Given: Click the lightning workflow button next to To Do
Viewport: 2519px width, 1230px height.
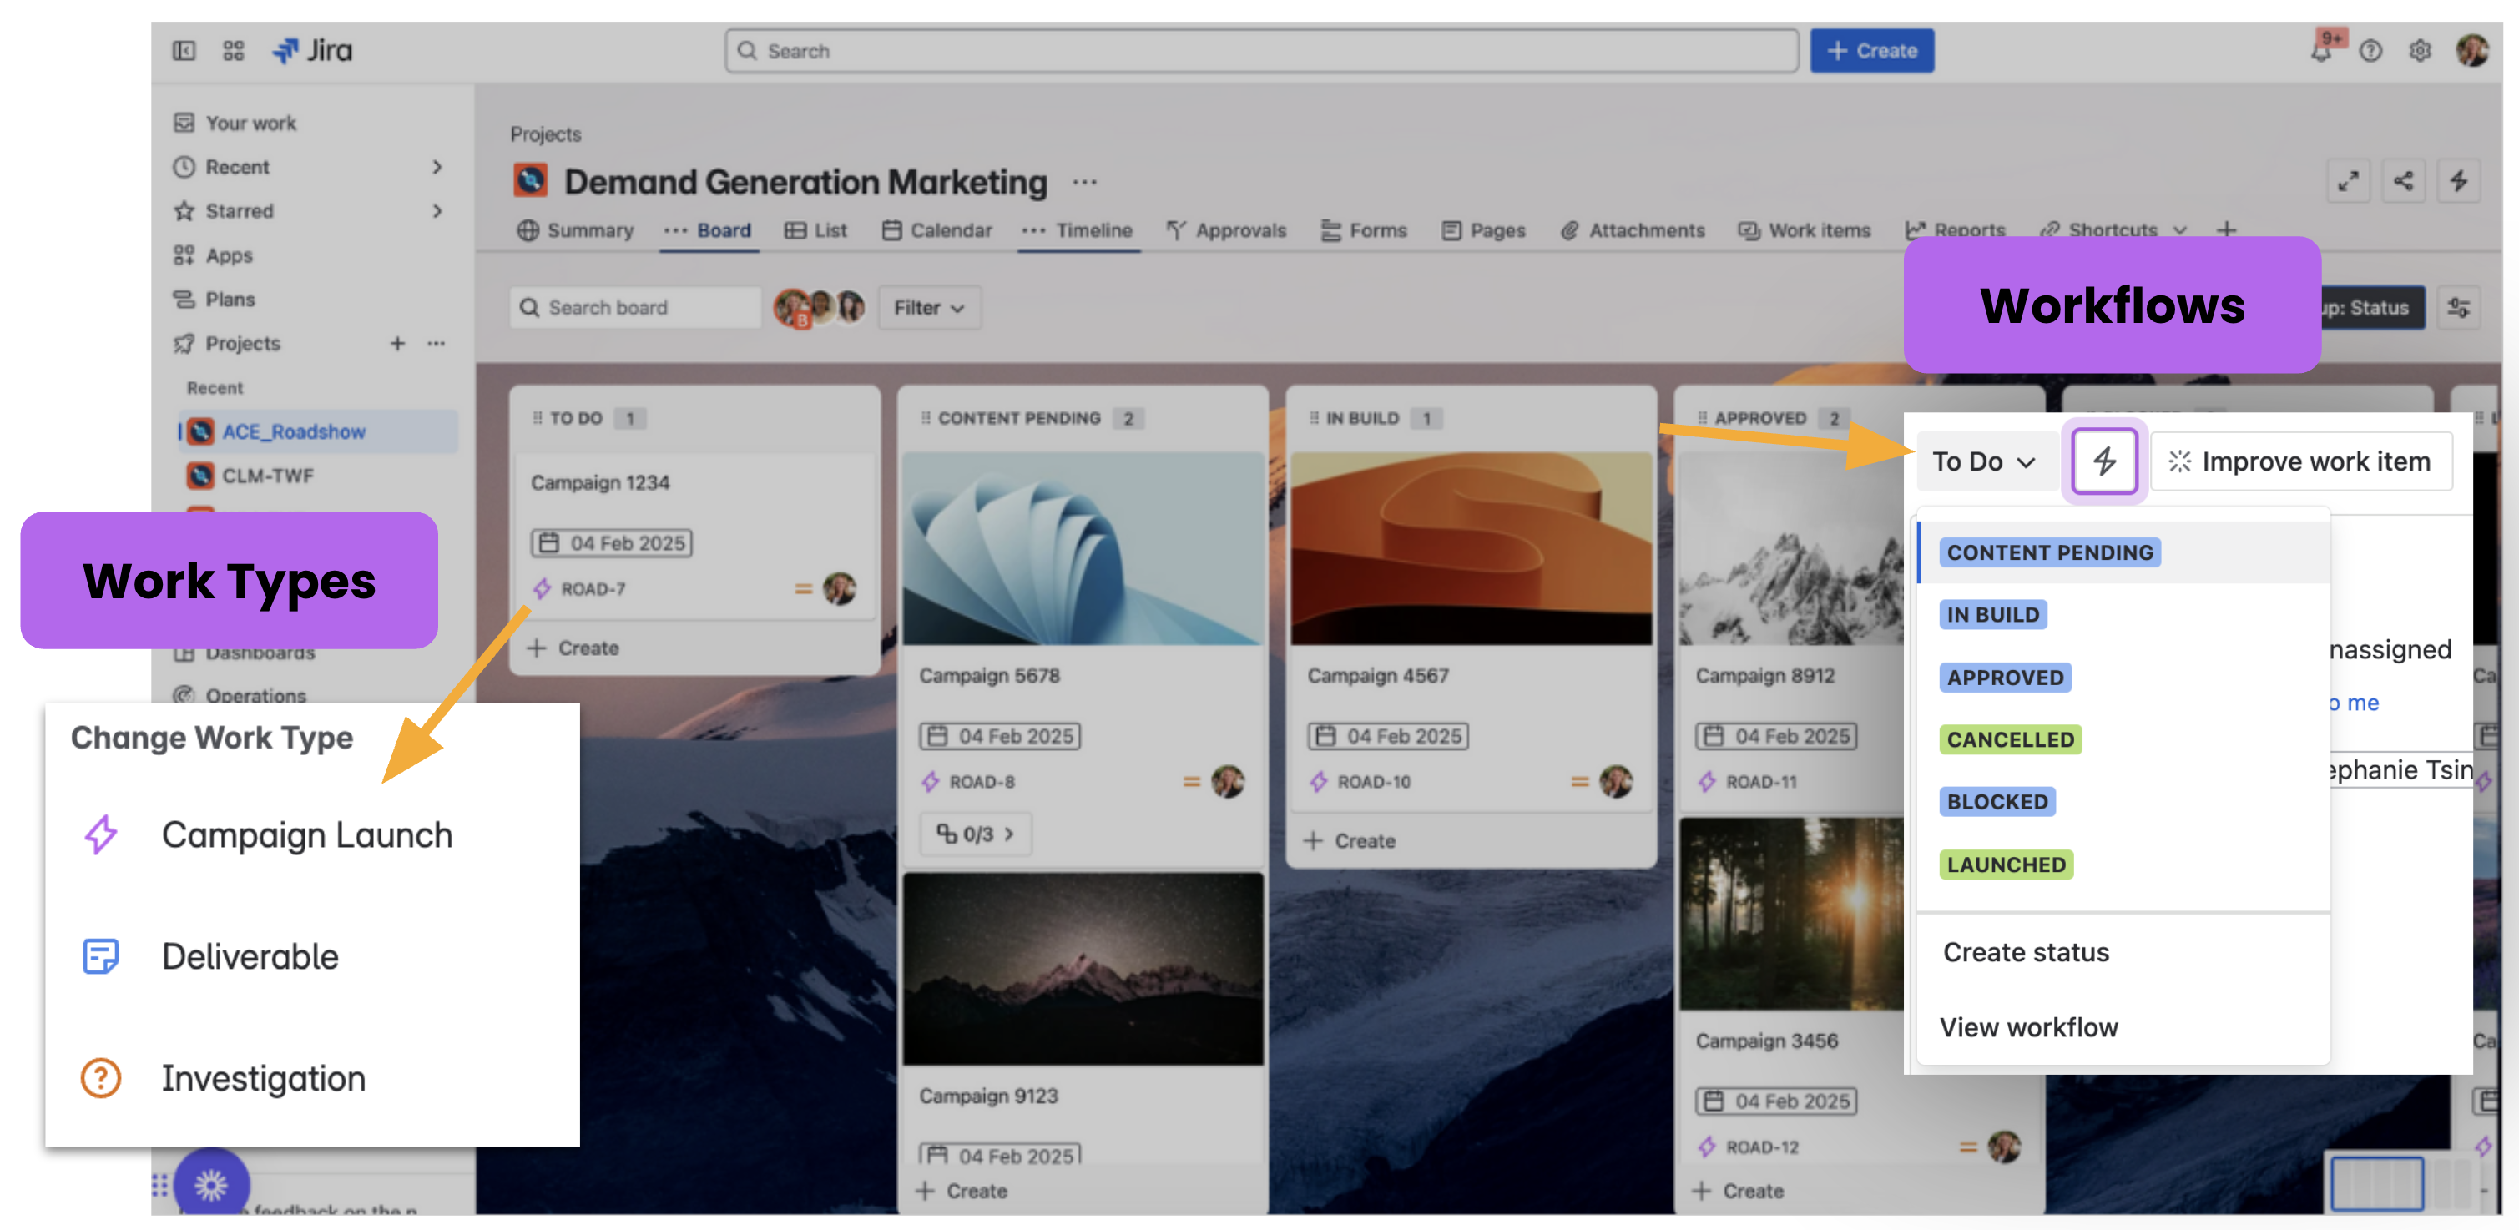Looking at the screenshot, I should 2103,461.
